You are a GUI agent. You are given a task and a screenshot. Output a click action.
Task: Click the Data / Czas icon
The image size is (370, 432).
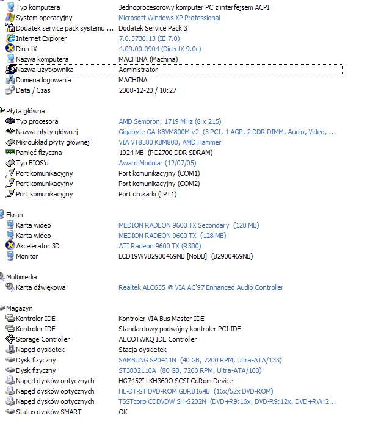pyautogui.click(x=10, y=90)
